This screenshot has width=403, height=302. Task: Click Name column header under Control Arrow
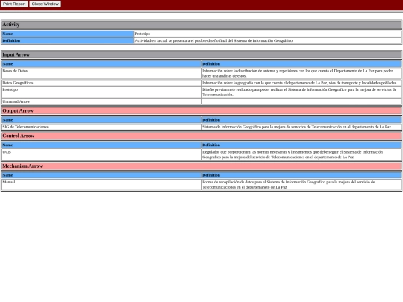[x=101, y=145]
